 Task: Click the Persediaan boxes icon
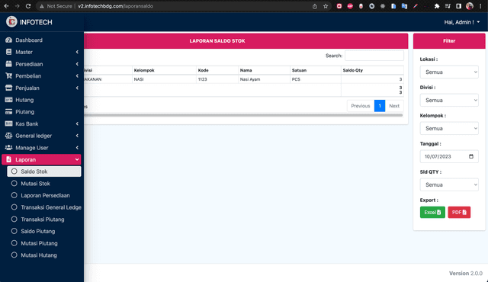click(x=8, y=64)
